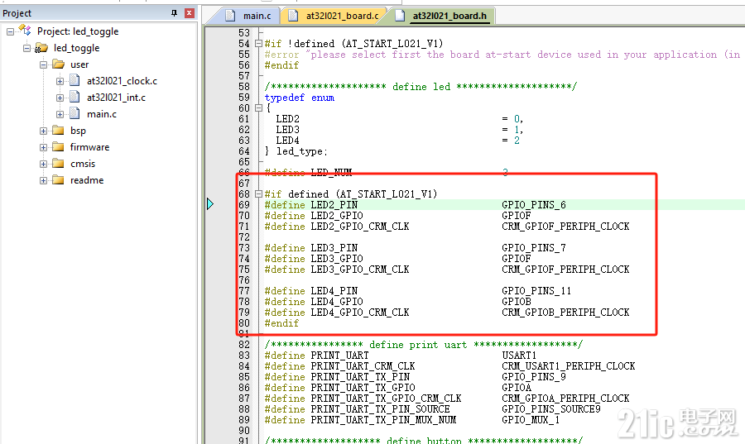The image size is (745, 444).
Task: Click the at32l021_int.c file icon
Action: point(74,98)
